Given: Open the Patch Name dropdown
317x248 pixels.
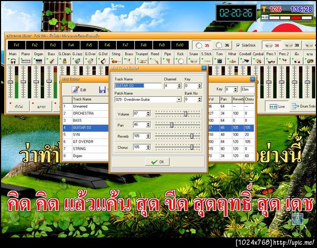Looking at the screenshot, I should pyautogui.click(x=179, y=99).
